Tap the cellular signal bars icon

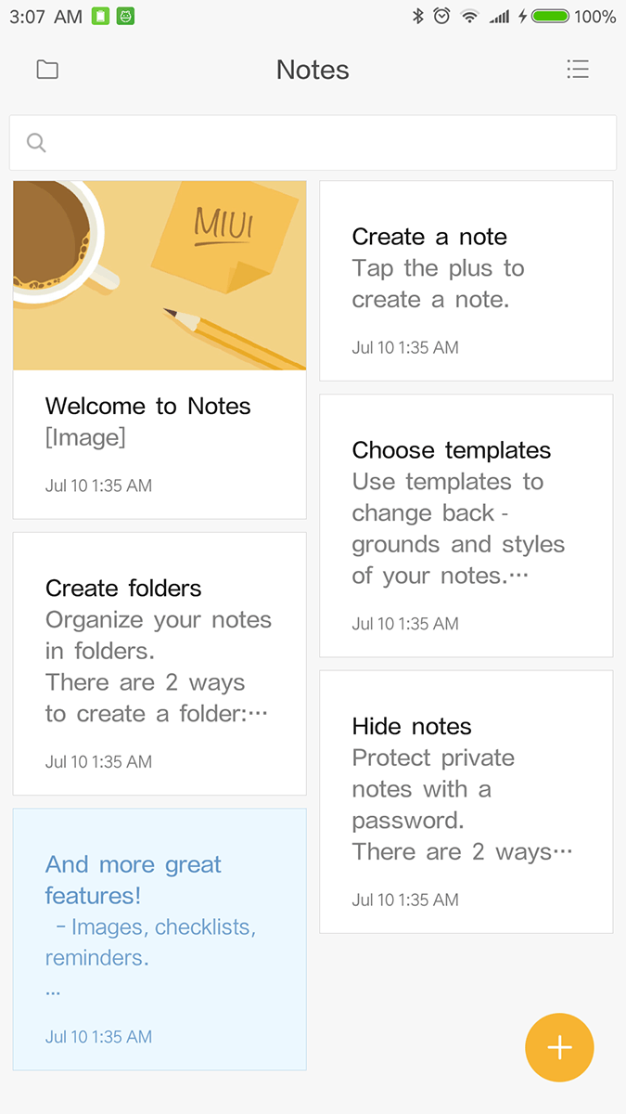(x=499, y=16)
